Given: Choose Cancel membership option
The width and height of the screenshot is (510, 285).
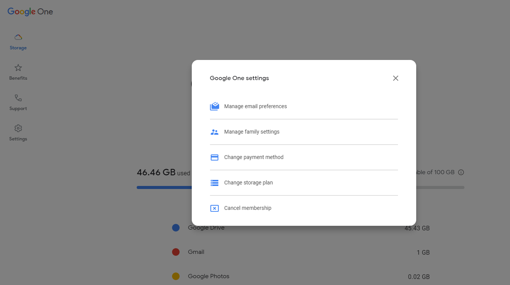Looking at the screenshot, I should [x=248, y=208].
